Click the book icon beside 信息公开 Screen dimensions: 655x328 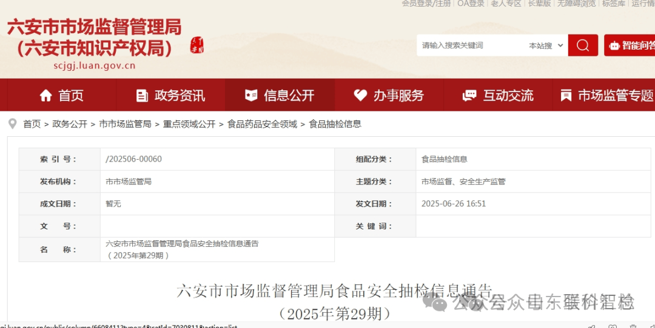coord(251,96)
